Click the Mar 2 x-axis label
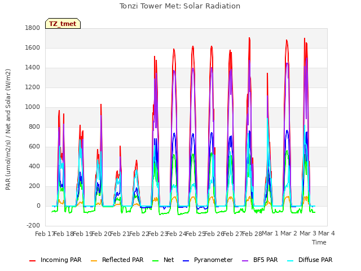The image size is (361, 271). 289,233
